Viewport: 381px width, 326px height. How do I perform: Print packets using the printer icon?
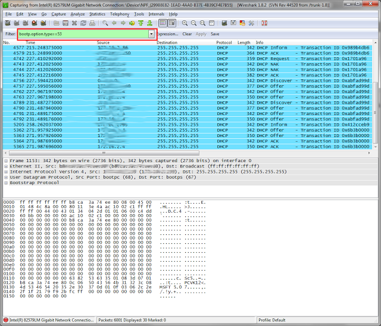coord(92,23)
